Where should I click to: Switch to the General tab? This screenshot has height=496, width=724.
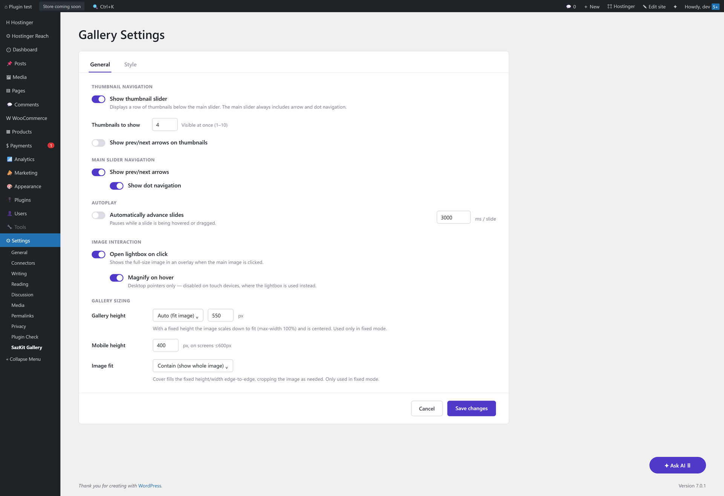click(x=100, y=64)
